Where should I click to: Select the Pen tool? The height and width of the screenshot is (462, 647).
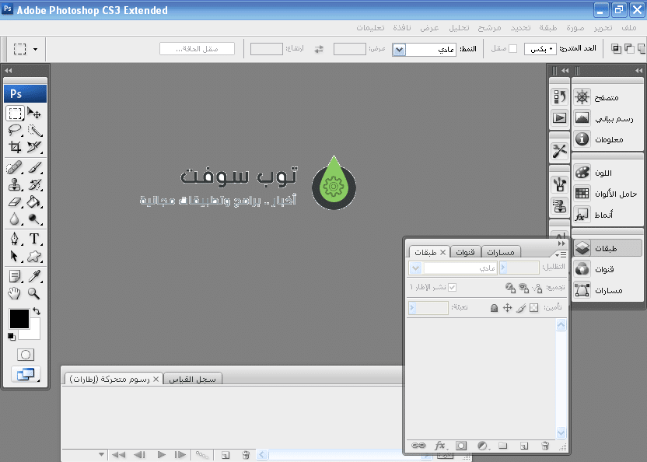click(x=15, y=239)
